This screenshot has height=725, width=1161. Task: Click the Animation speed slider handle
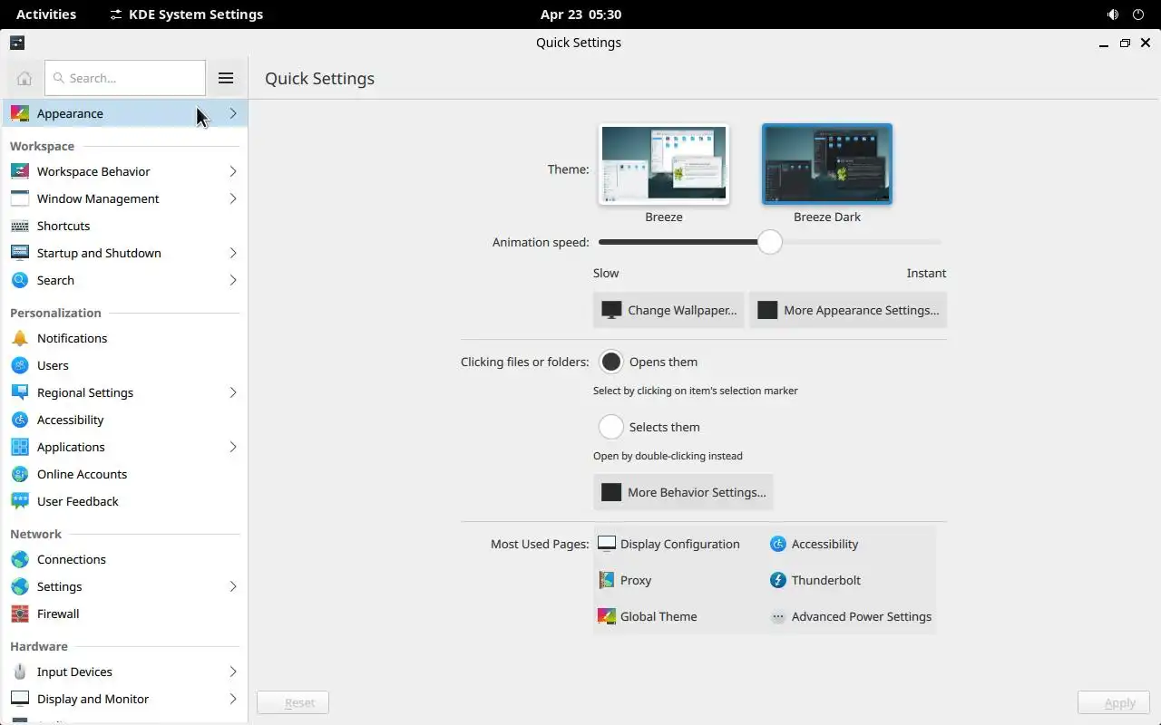coord(769,242)
